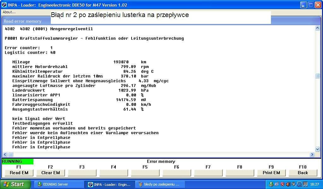This screenshot has width=323, height=189.
Task: Click the taskbar clock showing 18:27
Action: tap(314, 185)
